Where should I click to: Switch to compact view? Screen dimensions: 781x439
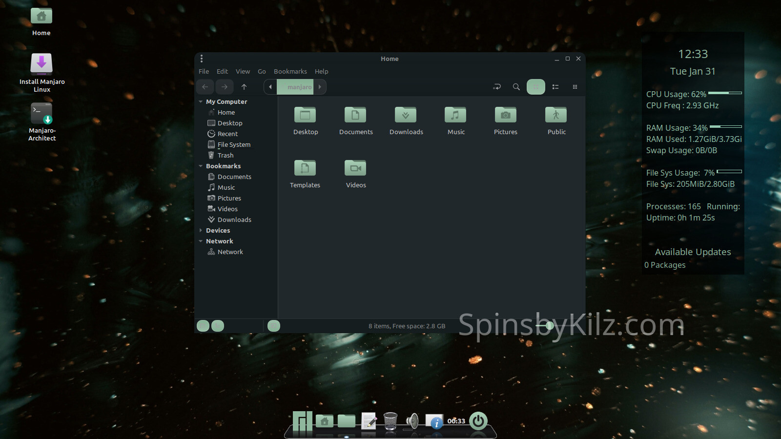point(575,87)
